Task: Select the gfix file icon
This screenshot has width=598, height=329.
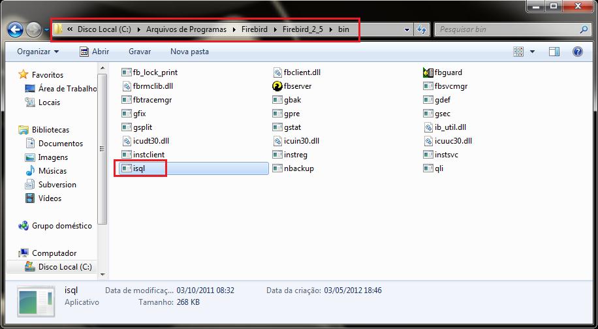Action: (x=126, y=114)
